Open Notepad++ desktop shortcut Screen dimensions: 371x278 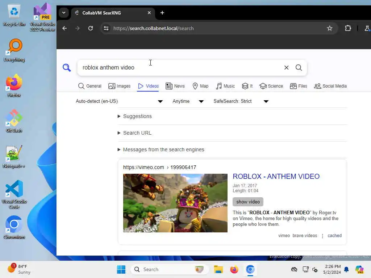[14, 156]
